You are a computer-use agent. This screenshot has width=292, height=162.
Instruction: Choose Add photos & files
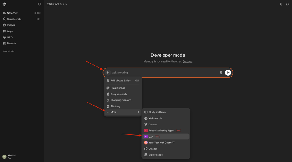123,80
